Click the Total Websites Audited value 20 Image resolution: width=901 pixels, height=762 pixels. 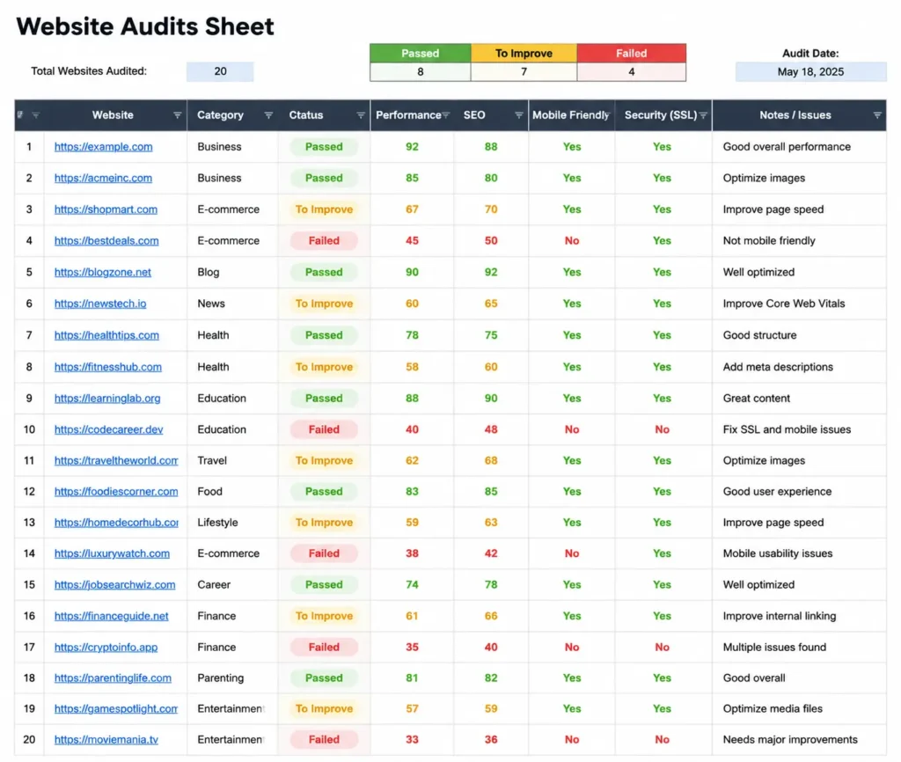(220, 71)
